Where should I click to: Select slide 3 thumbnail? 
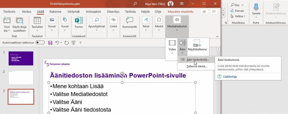pyautogui.click(x=21, y=97)
